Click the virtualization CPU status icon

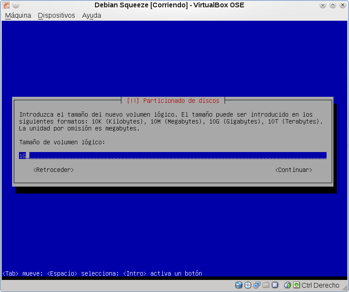pos(275,285)
